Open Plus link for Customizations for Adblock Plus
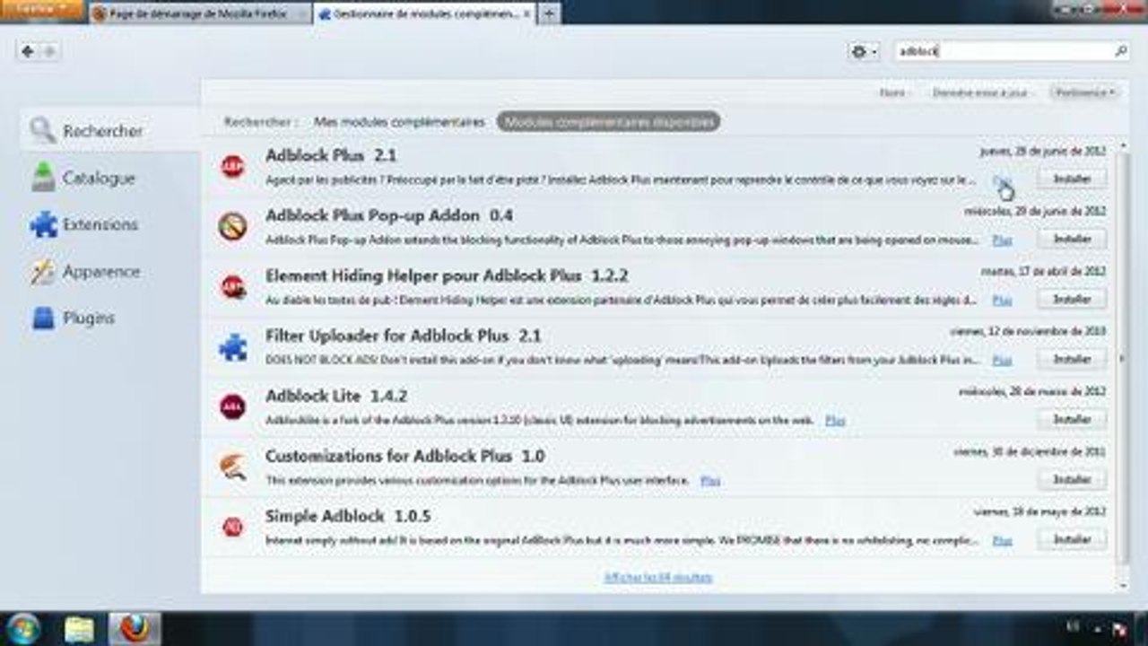 pos(710,480)
